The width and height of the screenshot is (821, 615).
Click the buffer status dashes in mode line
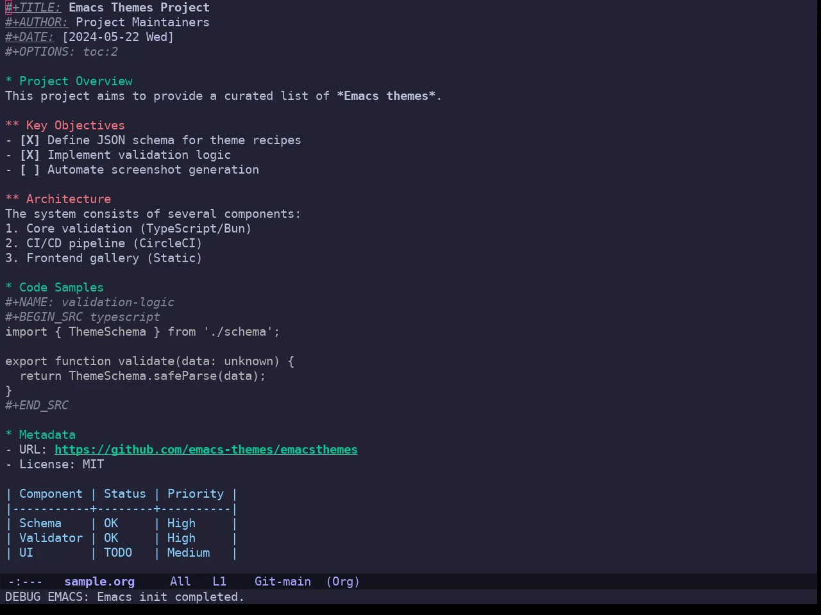click(26, 582)
